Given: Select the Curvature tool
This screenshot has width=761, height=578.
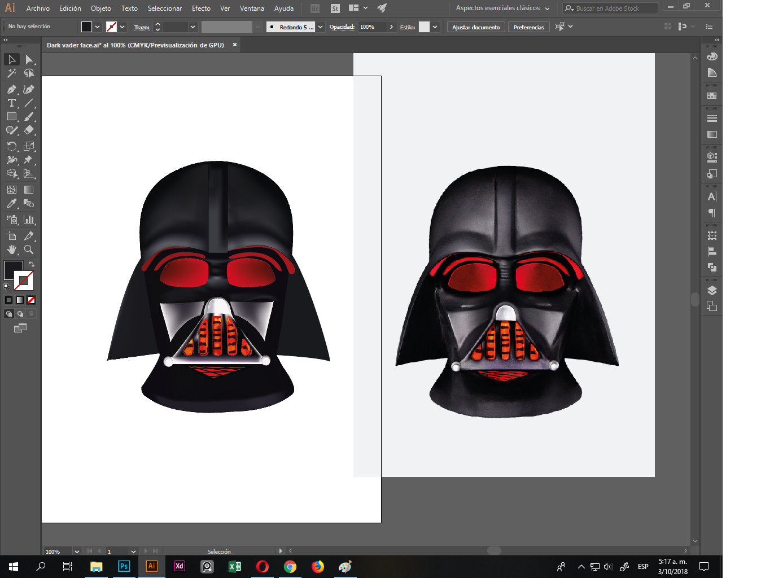Looking at the screenshot, I should coord(29,89).
